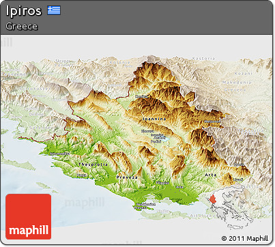Click the "© 2011 Maphill" copyright text
The height and width of the screenshot is (247, 275).
tap(245, 238)
